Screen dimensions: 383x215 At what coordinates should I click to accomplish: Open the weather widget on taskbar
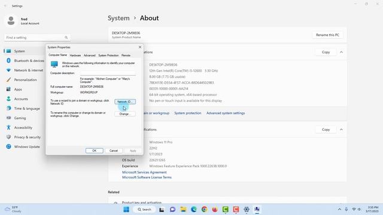point(13,210)
